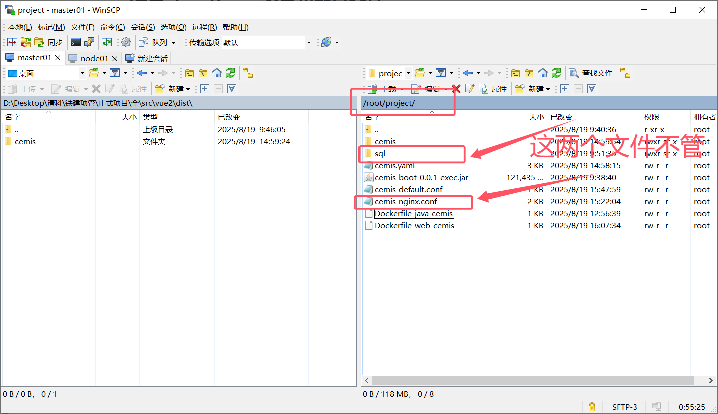Click SFTP-3 protocol status indicator
The image size is (718, 414).
[x=624, y=407]
